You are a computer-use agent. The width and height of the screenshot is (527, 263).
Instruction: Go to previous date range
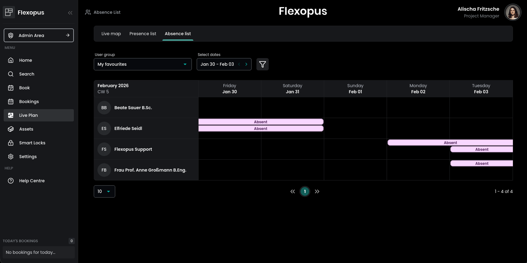[x=239, y=64]
